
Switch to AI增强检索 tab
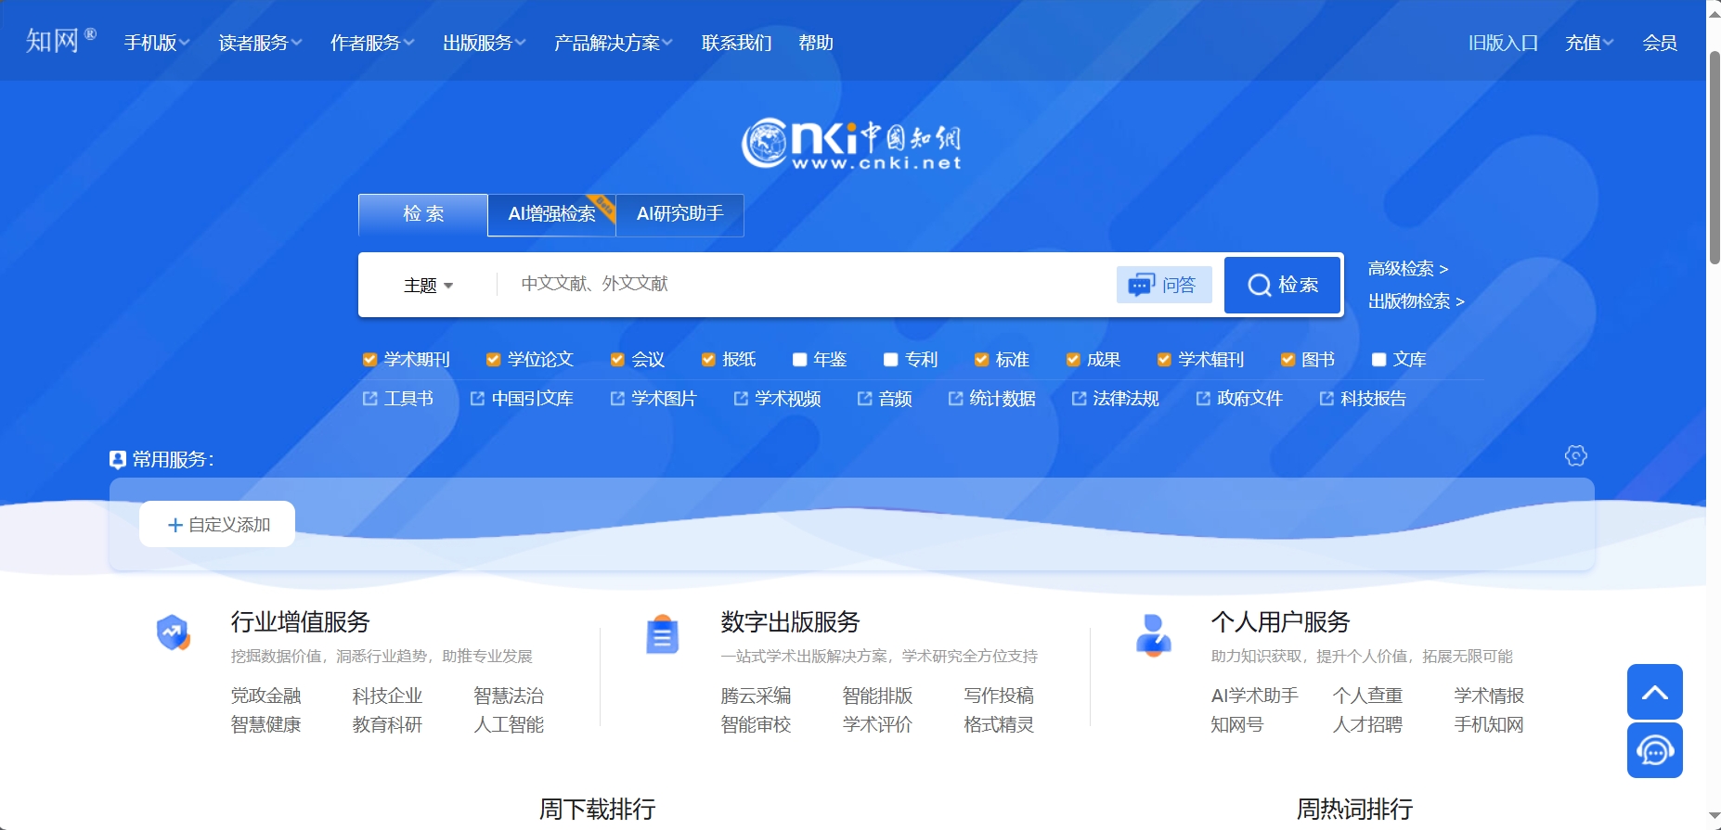pyautogui.click(x=552, y=214)
